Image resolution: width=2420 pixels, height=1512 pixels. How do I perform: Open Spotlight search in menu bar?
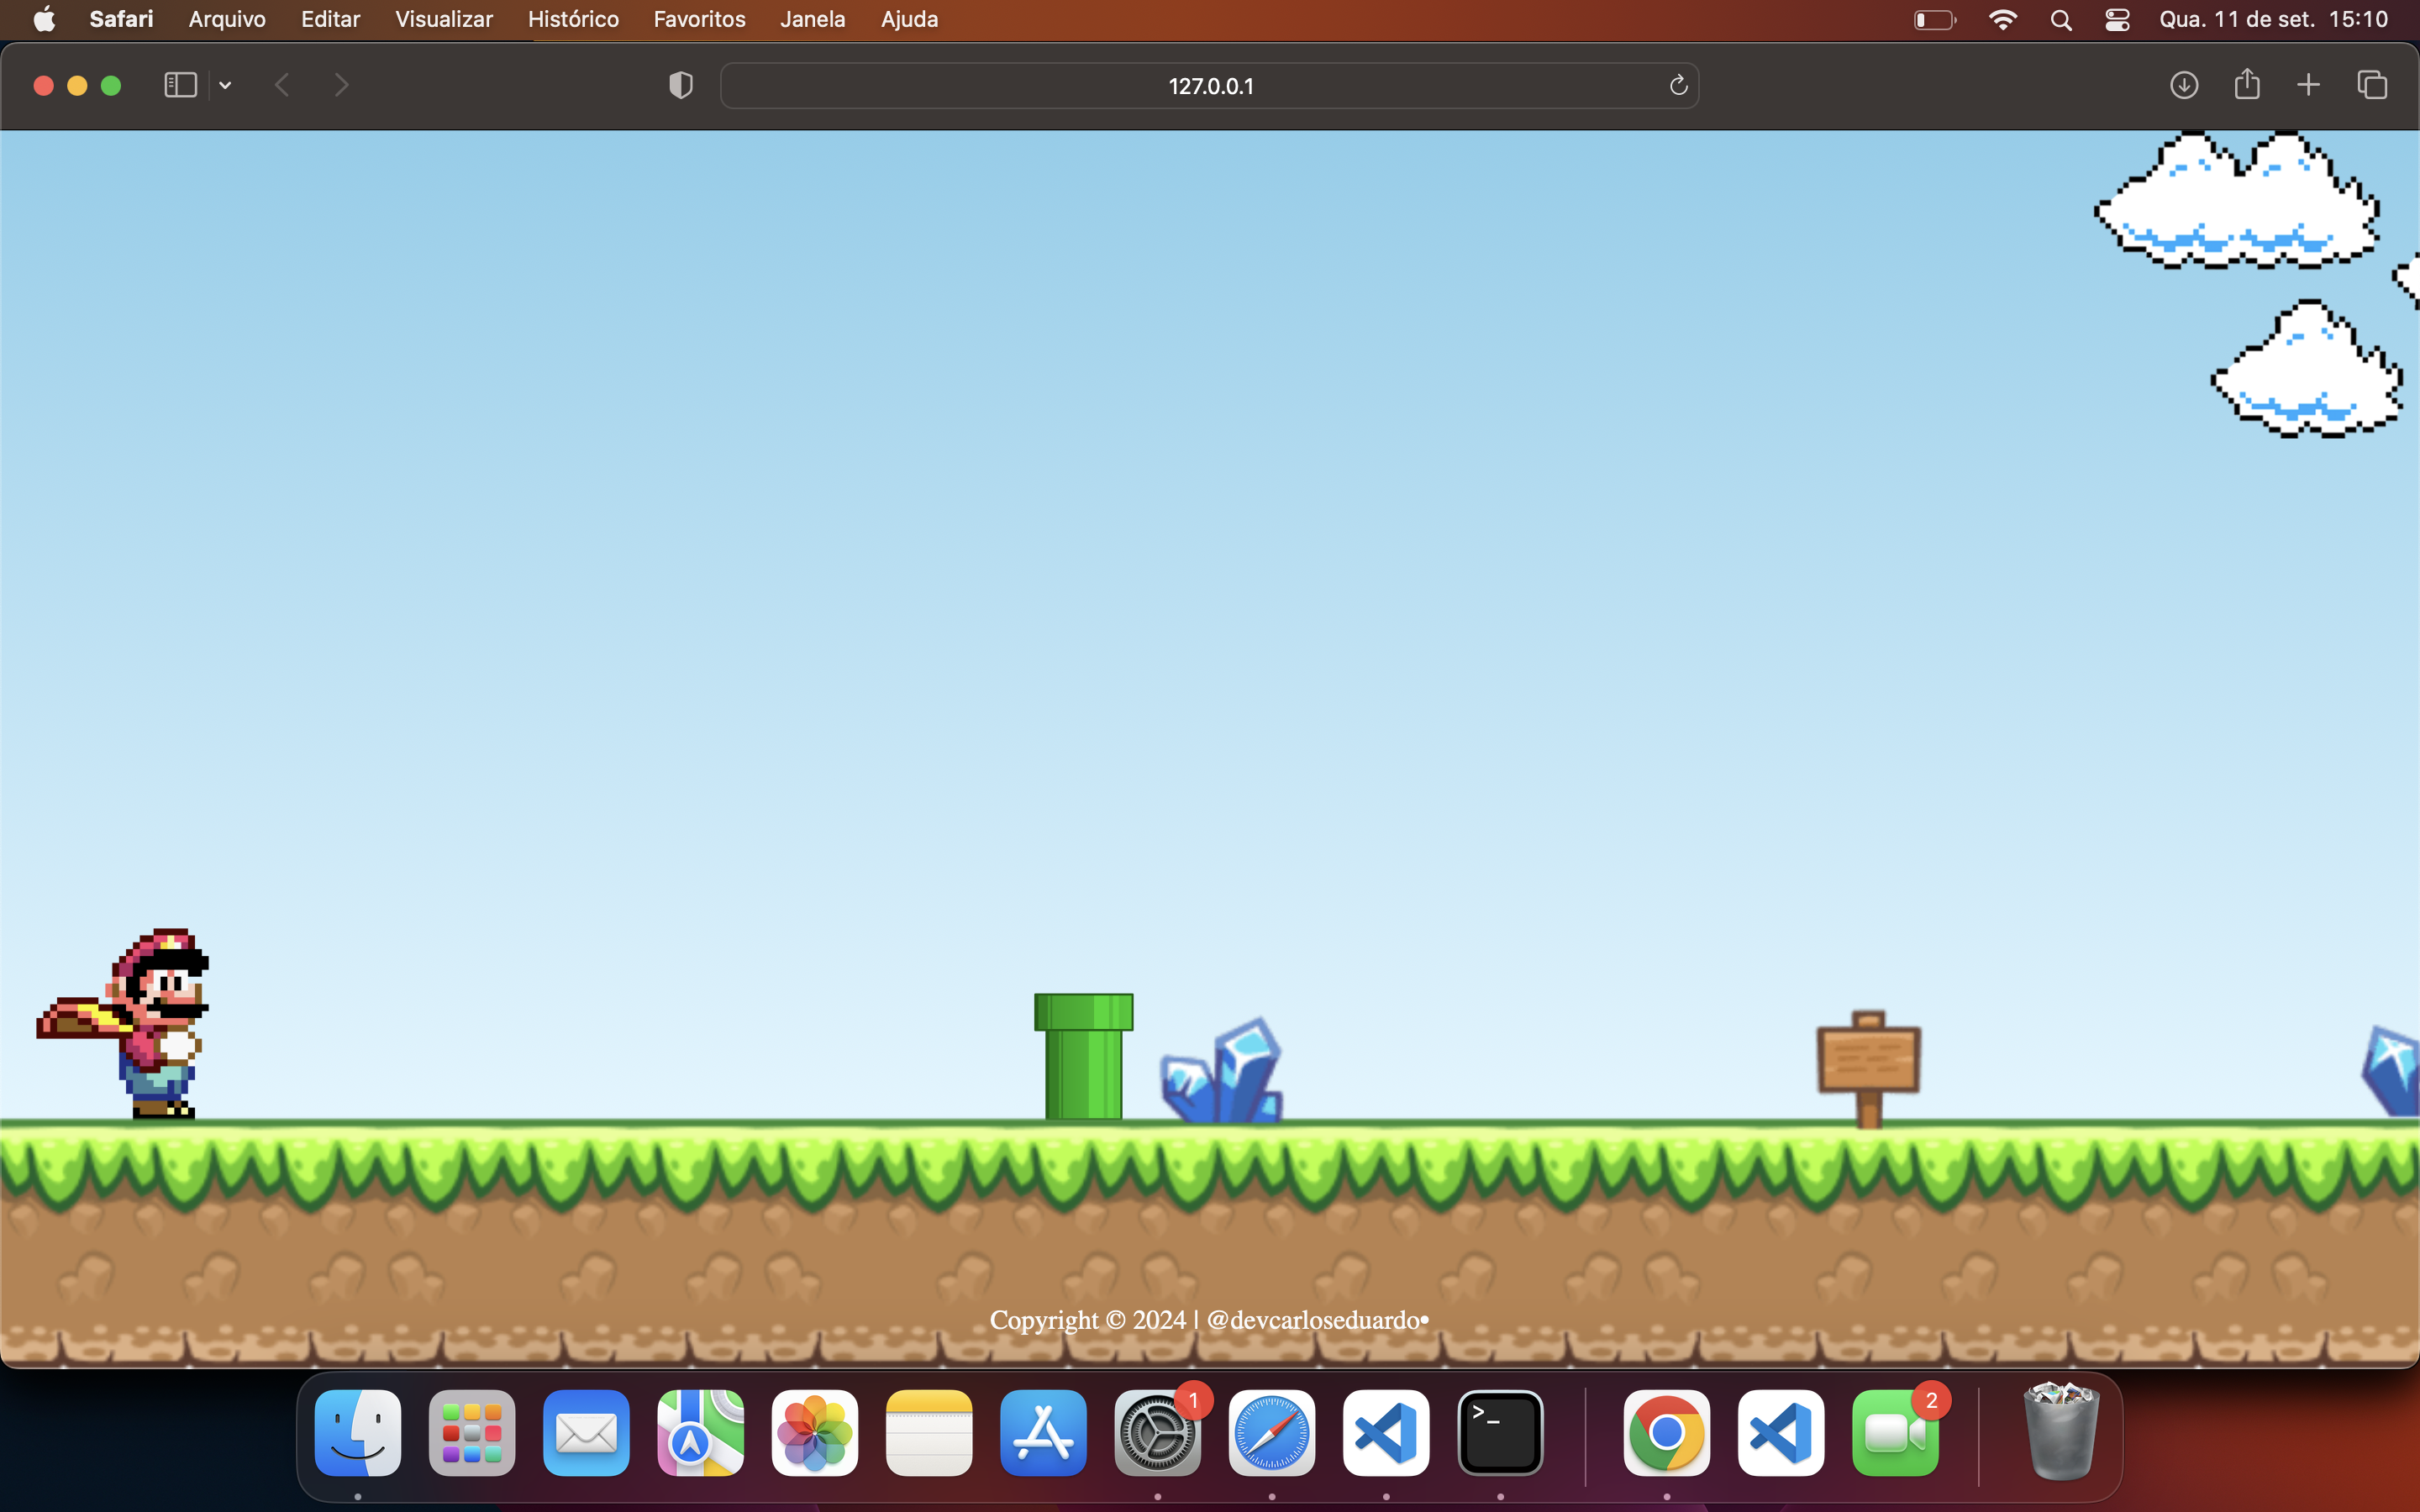coord(2061,20)
